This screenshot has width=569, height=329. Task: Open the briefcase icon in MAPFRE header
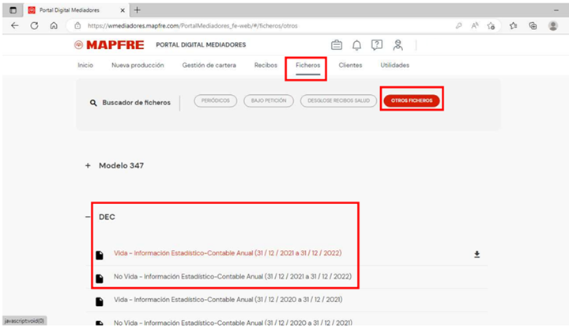(337, 45)
